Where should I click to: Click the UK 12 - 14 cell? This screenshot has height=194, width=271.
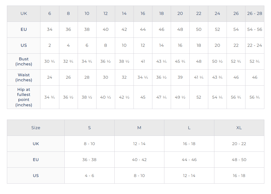(139, 144)
